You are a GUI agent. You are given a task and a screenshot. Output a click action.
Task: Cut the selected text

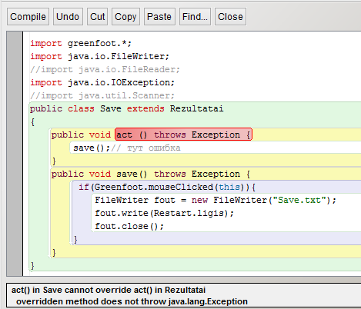pos(97,17)
